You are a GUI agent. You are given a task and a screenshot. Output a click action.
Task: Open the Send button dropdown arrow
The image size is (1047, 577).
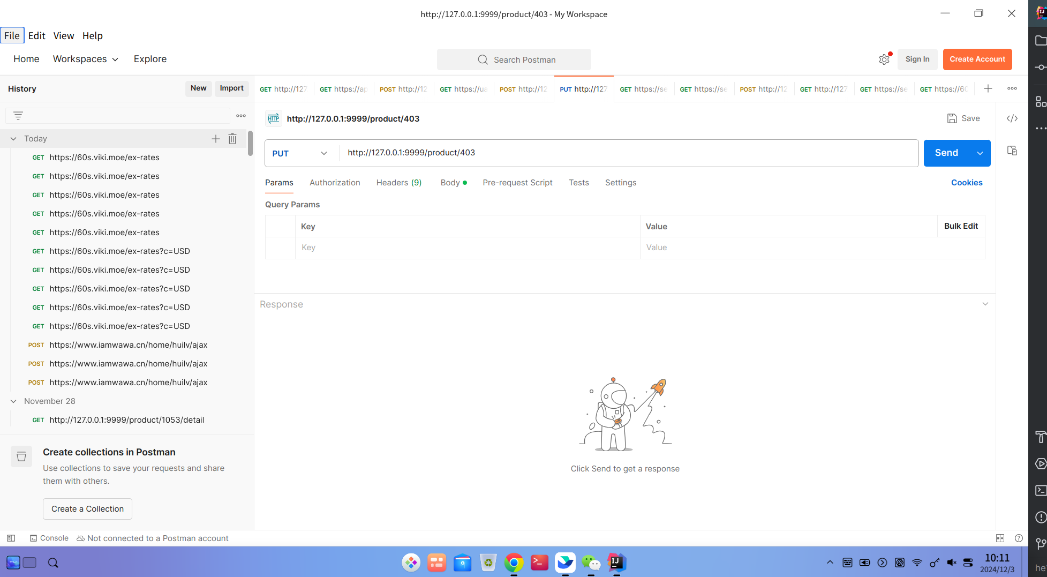(980, 153)
